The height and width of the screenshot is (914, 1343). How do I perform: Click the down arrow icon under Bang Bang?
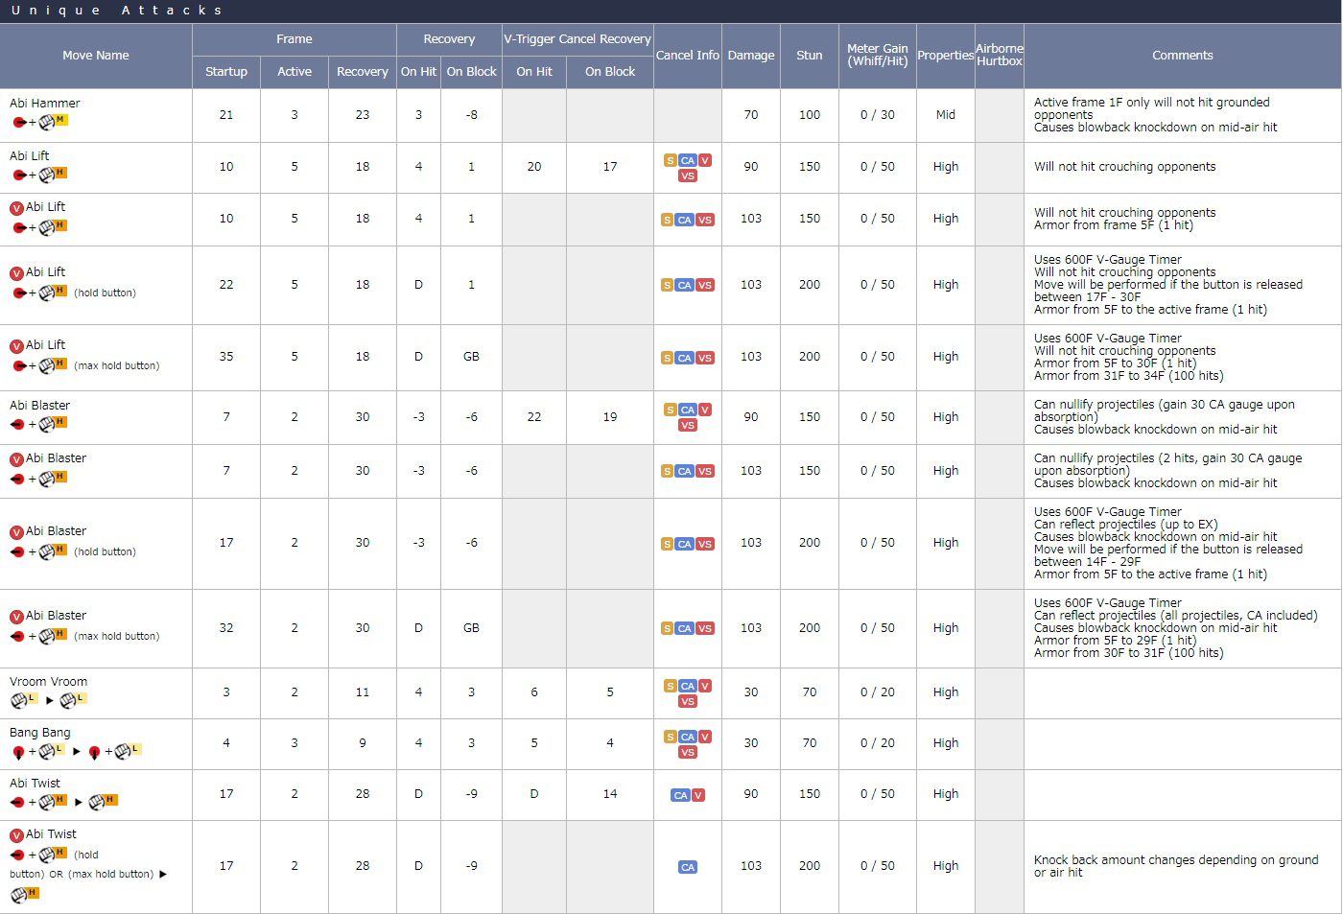point(18,752)
